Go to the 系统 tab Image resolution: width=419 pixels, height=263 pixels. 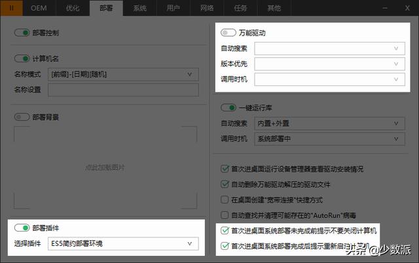(x=140, y=8)
